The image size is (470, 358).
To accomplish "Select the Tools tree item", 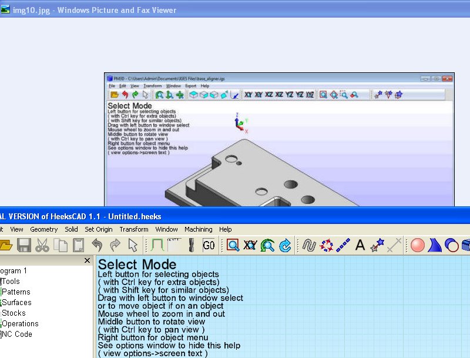I will tap(11, 281).
